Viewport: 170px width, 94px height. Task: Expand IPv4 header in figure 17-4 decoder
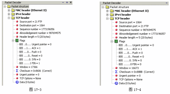[107, 15]
